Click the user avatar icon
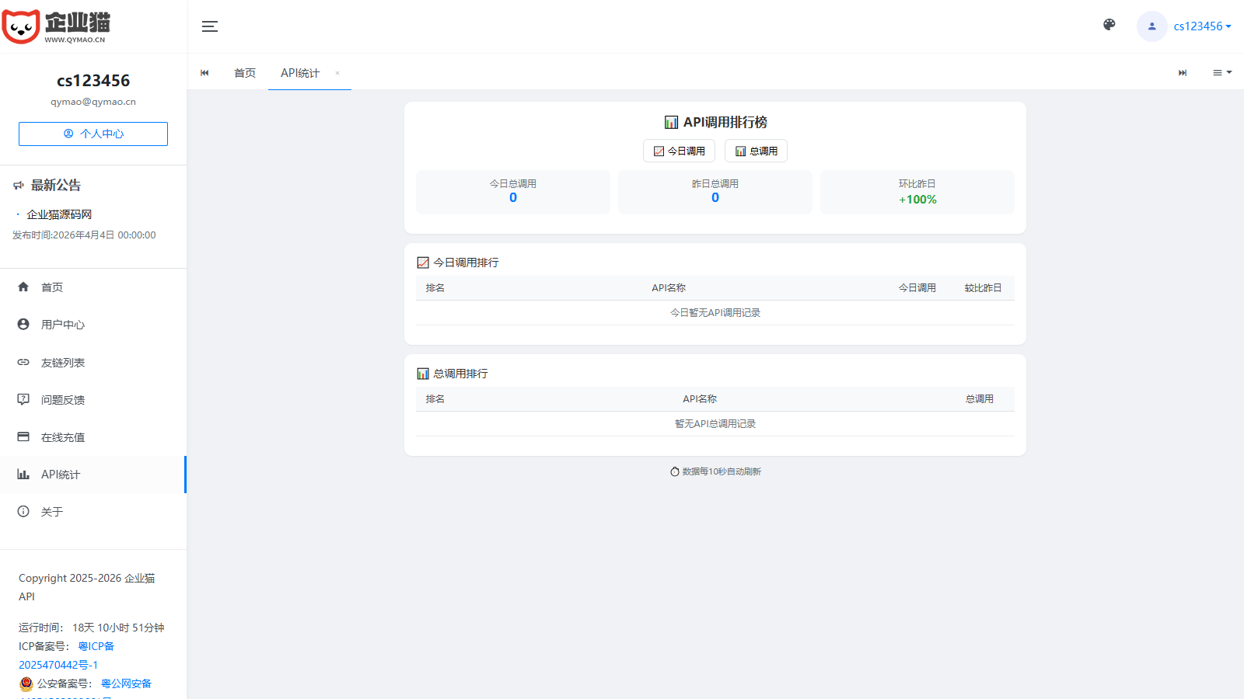 (x=1151, y=26)
